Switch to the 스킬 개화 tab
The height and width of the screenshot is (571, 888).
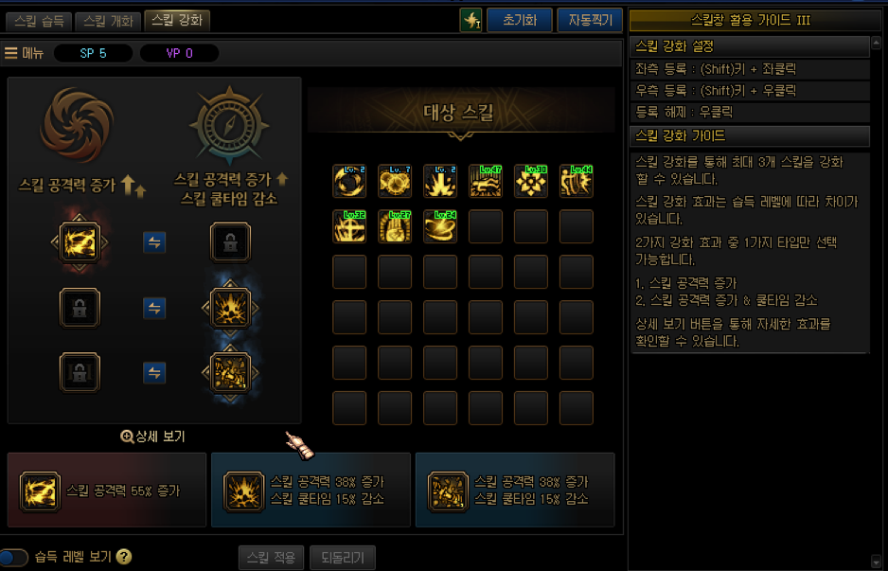(x=108, y=22)
